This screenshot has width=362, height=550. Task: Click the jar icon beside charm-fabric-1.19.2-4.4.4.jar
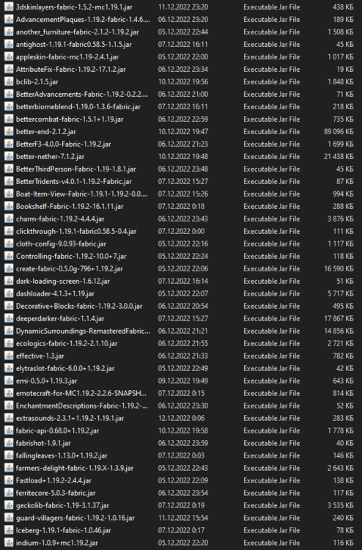tap(9, 219)
